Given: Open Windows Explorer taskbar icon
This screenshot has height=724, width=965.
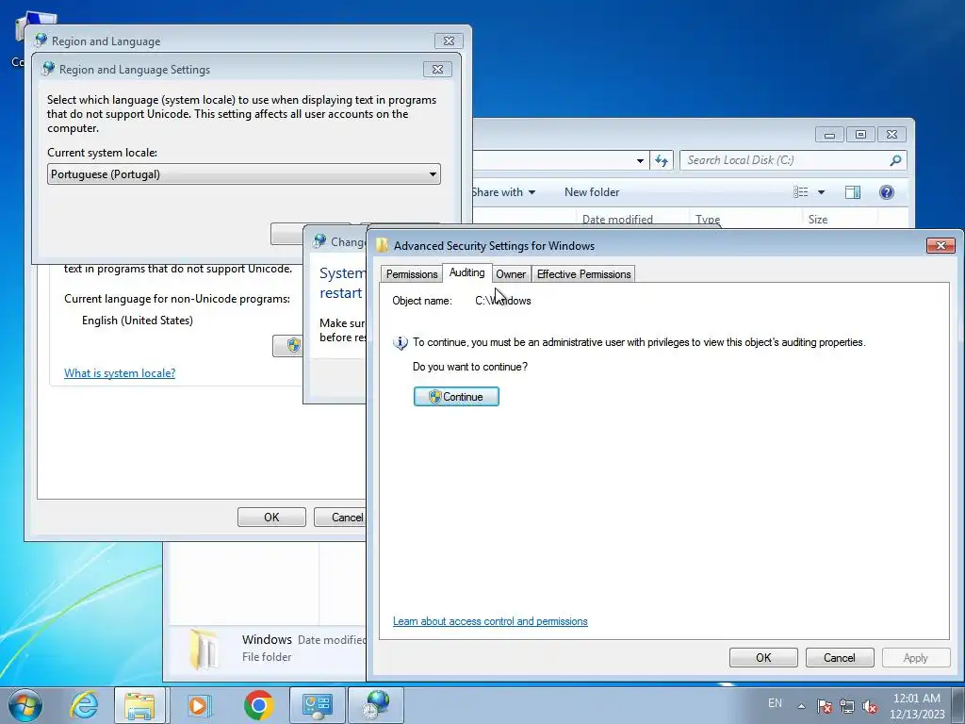Looking at the screenshot, I should click(x=139, y=705).
